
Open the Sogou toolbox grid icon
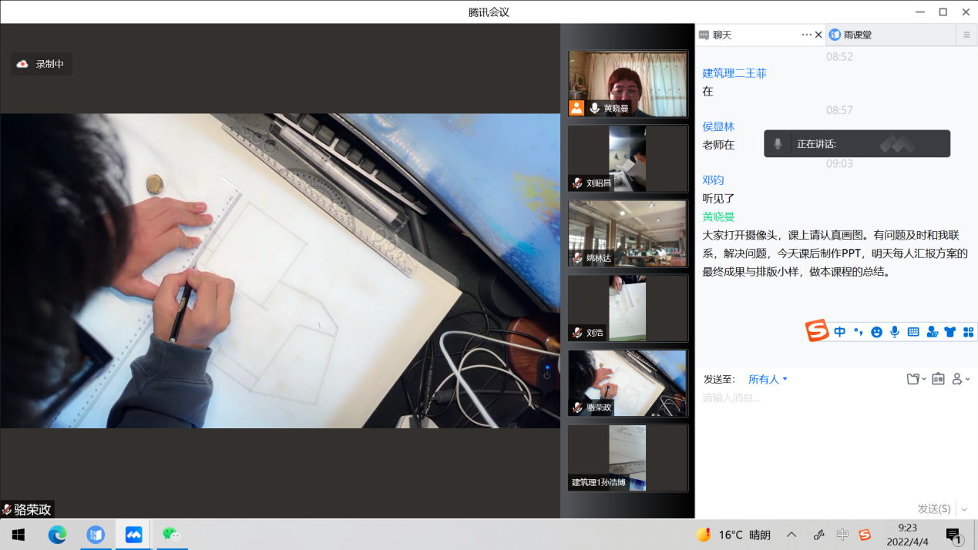969,332
